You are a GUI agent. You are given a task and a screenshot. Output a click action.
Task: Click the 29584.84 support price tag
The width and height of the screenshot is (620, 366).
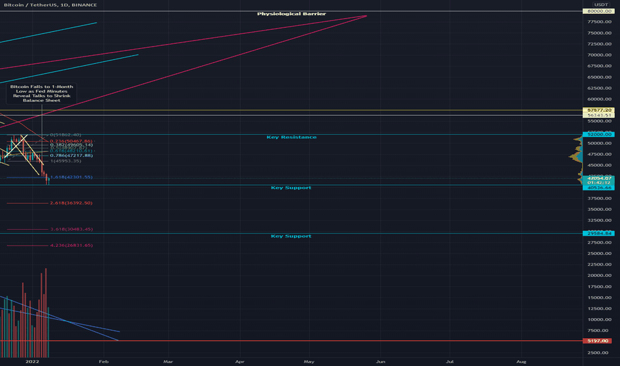tap(599, 234)
